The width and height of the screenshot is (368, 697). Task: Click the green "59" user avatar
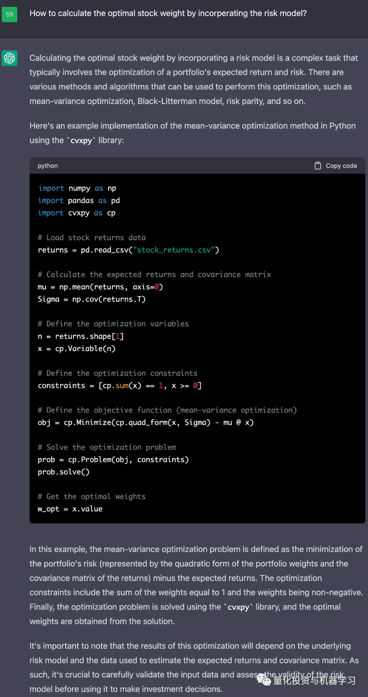click(10, 14)
